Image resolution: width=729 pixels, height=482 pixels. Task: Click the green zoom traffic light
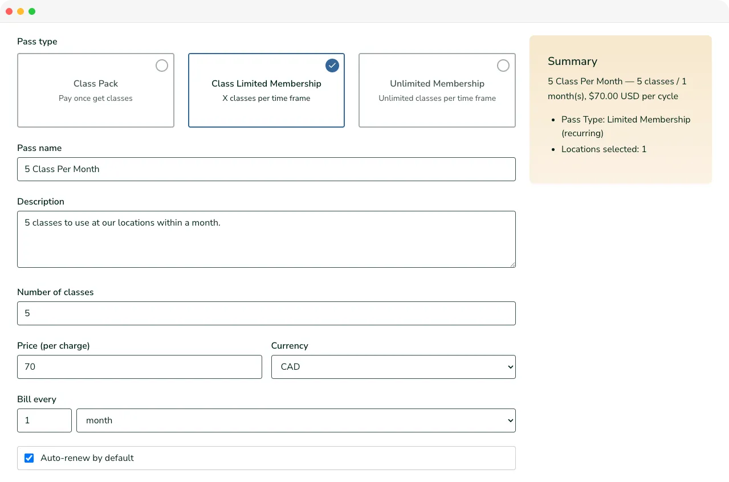coord(32,11)
